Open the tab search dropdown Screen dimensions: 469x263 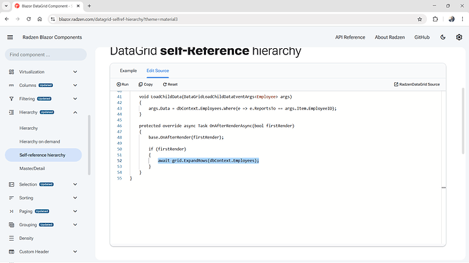pyautogui.click(x=6, y=5)
